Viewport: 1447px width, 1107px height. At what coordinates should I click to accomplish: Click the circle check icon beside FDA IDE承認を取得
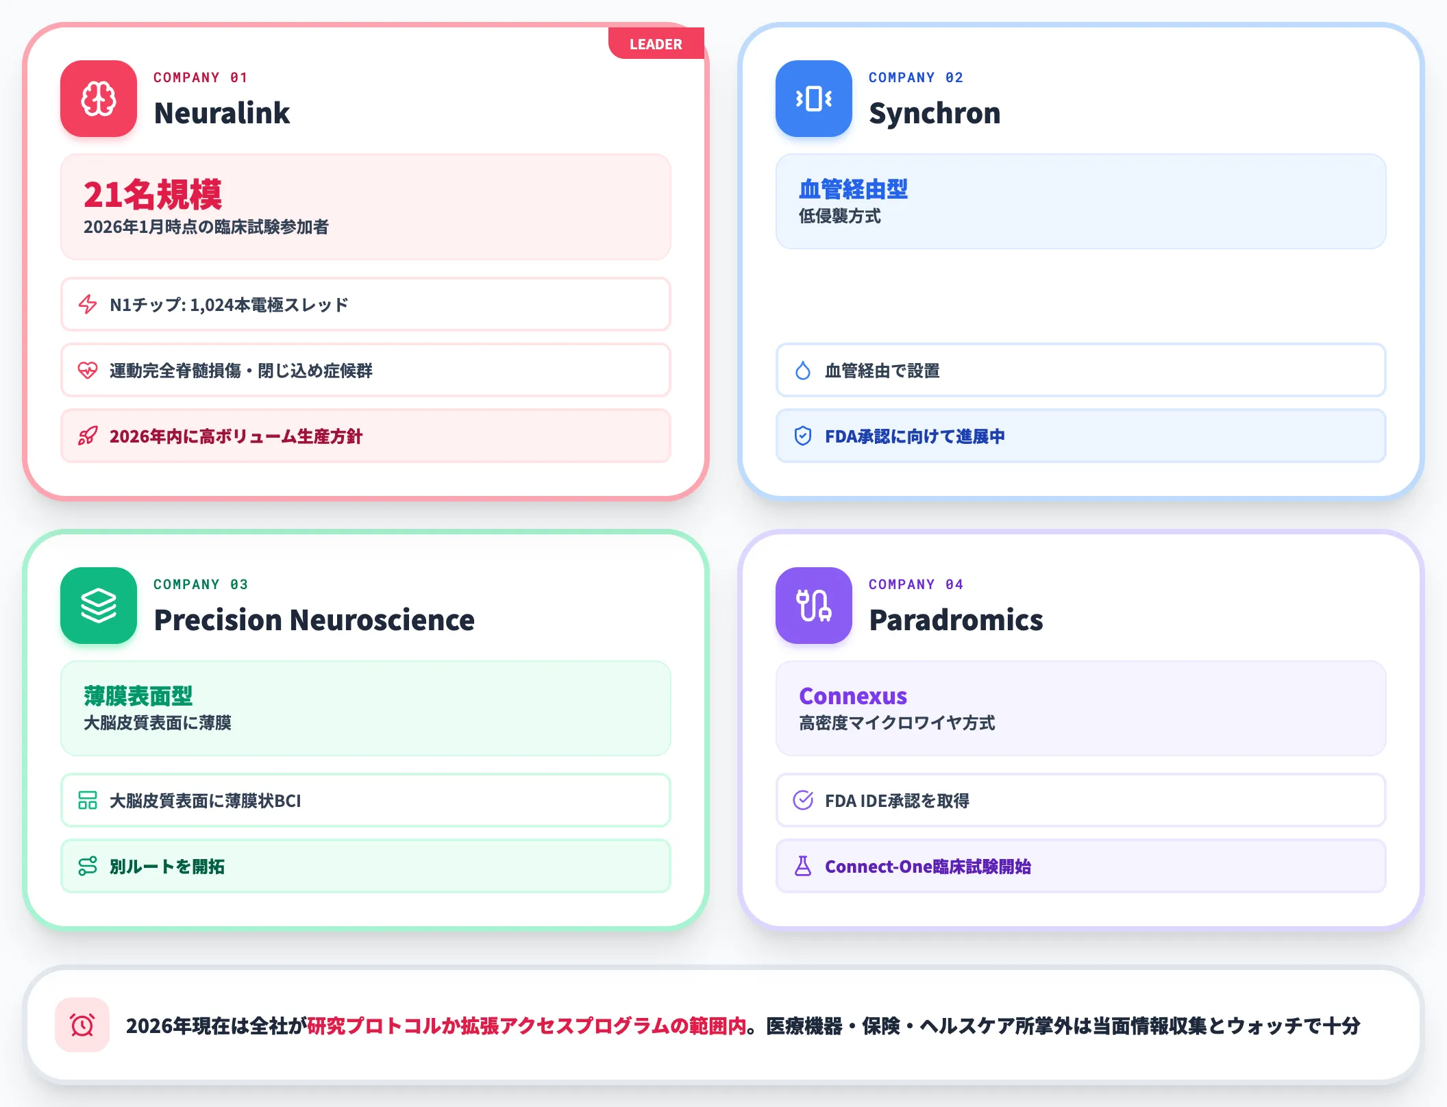pyautogui.click(x=803, y=800)
